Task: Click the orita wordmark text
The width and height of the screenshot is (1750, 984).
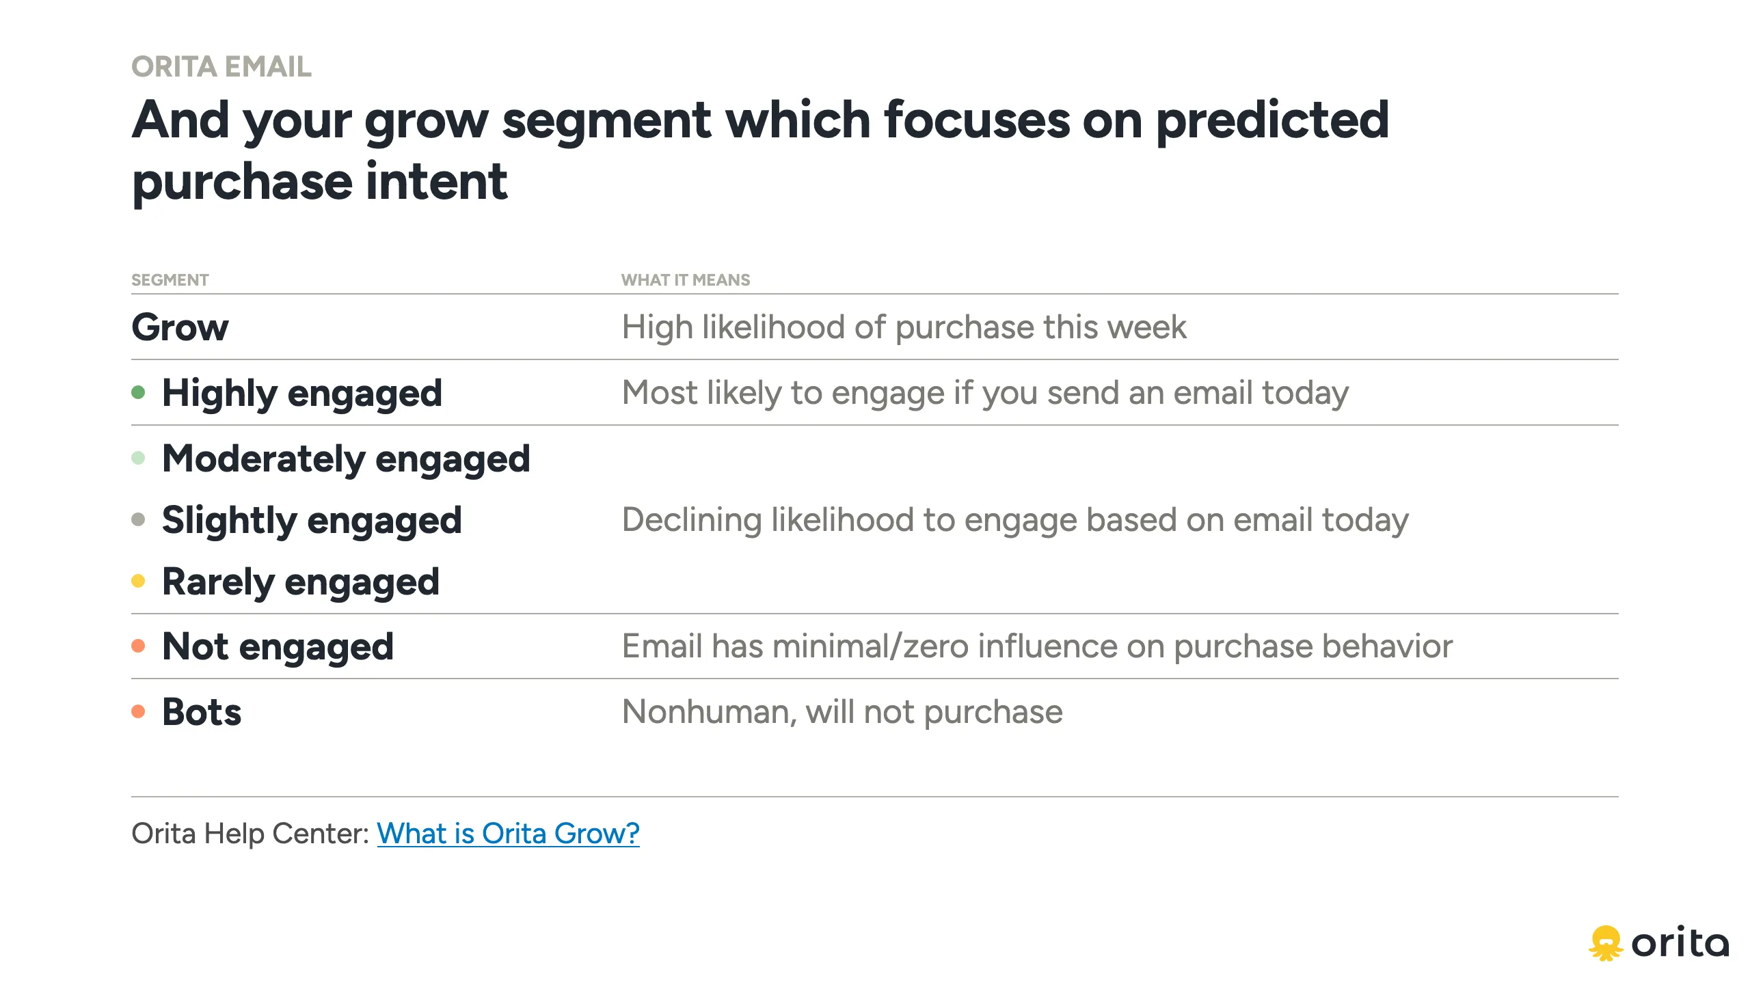Action: click(x=1680, y=944)
